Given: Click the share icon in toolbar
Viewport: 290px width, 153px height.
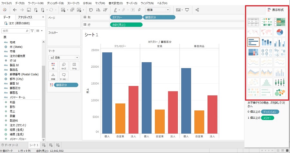Looking at the screenshot, I should [x=197, y=10].
